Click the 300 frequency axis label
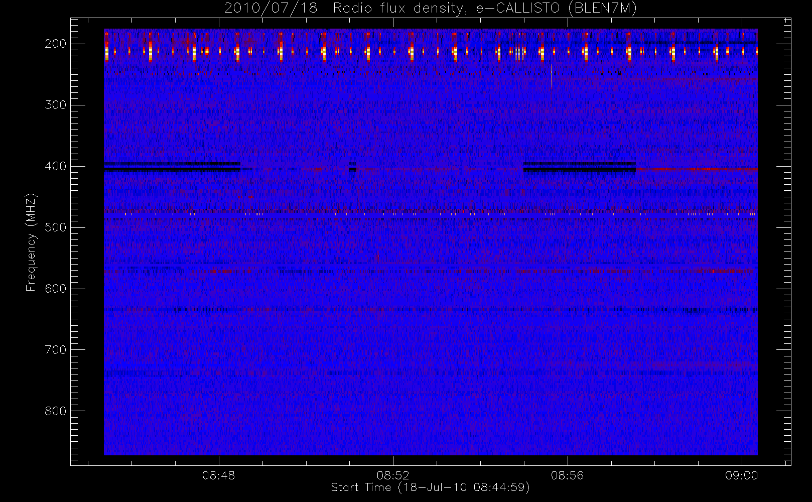812x502 pixels. point(56,105)
